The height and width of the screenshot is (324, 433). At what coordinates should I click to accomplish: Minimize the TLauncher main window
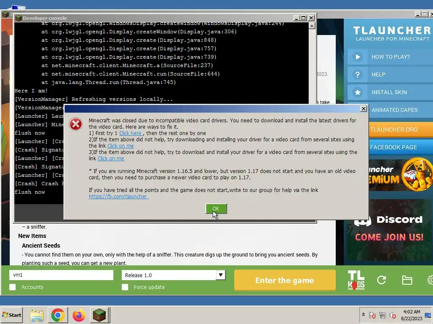coord(417,14)
